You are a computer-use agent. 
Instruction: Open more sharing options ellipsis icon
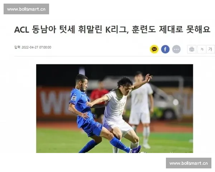point(176,49)
